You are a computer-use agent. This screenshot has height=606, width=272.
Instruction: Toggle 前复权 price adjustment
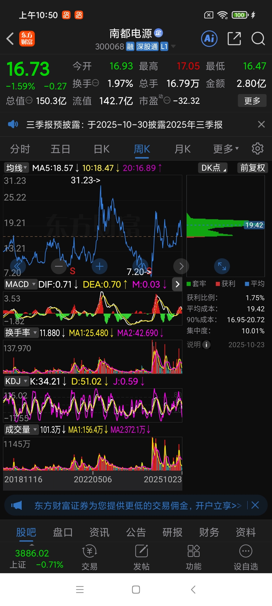point(253,168)
